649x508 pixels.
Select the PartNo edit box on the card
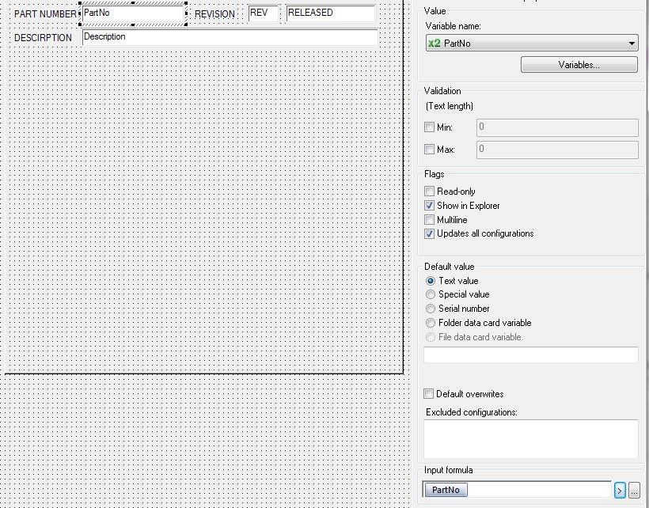[x=133, y=13]
